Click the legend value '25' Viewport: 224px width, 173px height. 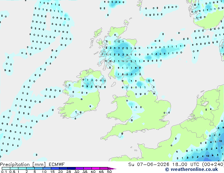tap(69, 172)
